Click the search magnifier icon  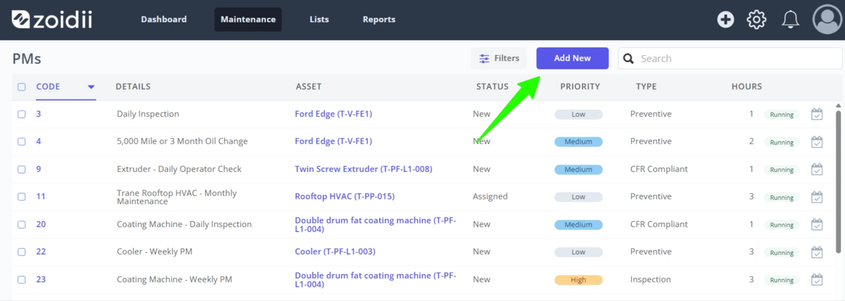pos(629,58)
